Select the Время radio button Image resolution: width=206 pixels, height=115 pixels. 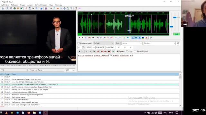click(x=118, y=51)
